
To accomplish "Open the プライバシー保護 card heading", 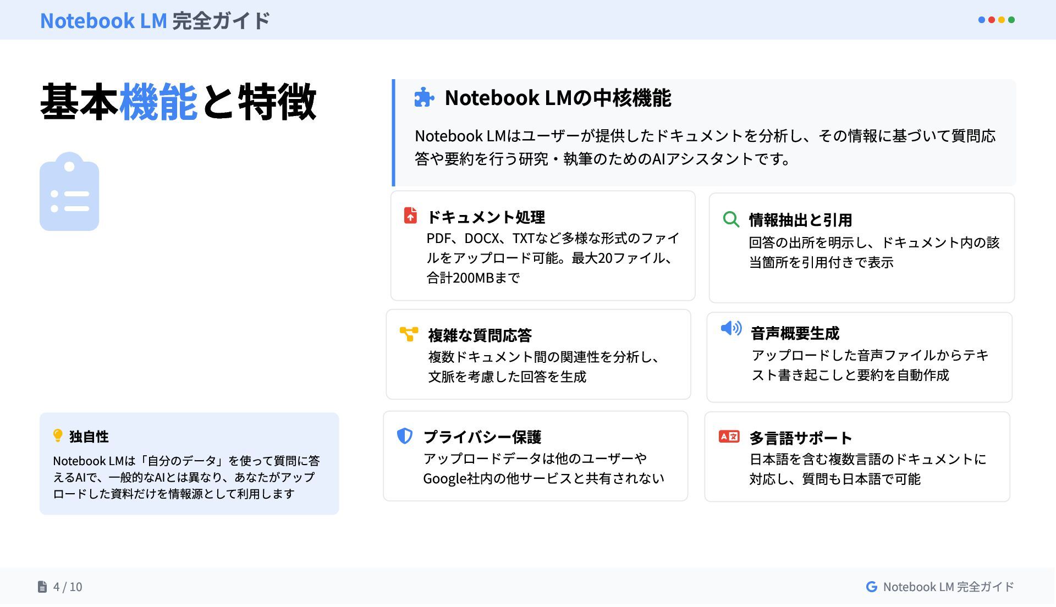I will coord(482,437).
